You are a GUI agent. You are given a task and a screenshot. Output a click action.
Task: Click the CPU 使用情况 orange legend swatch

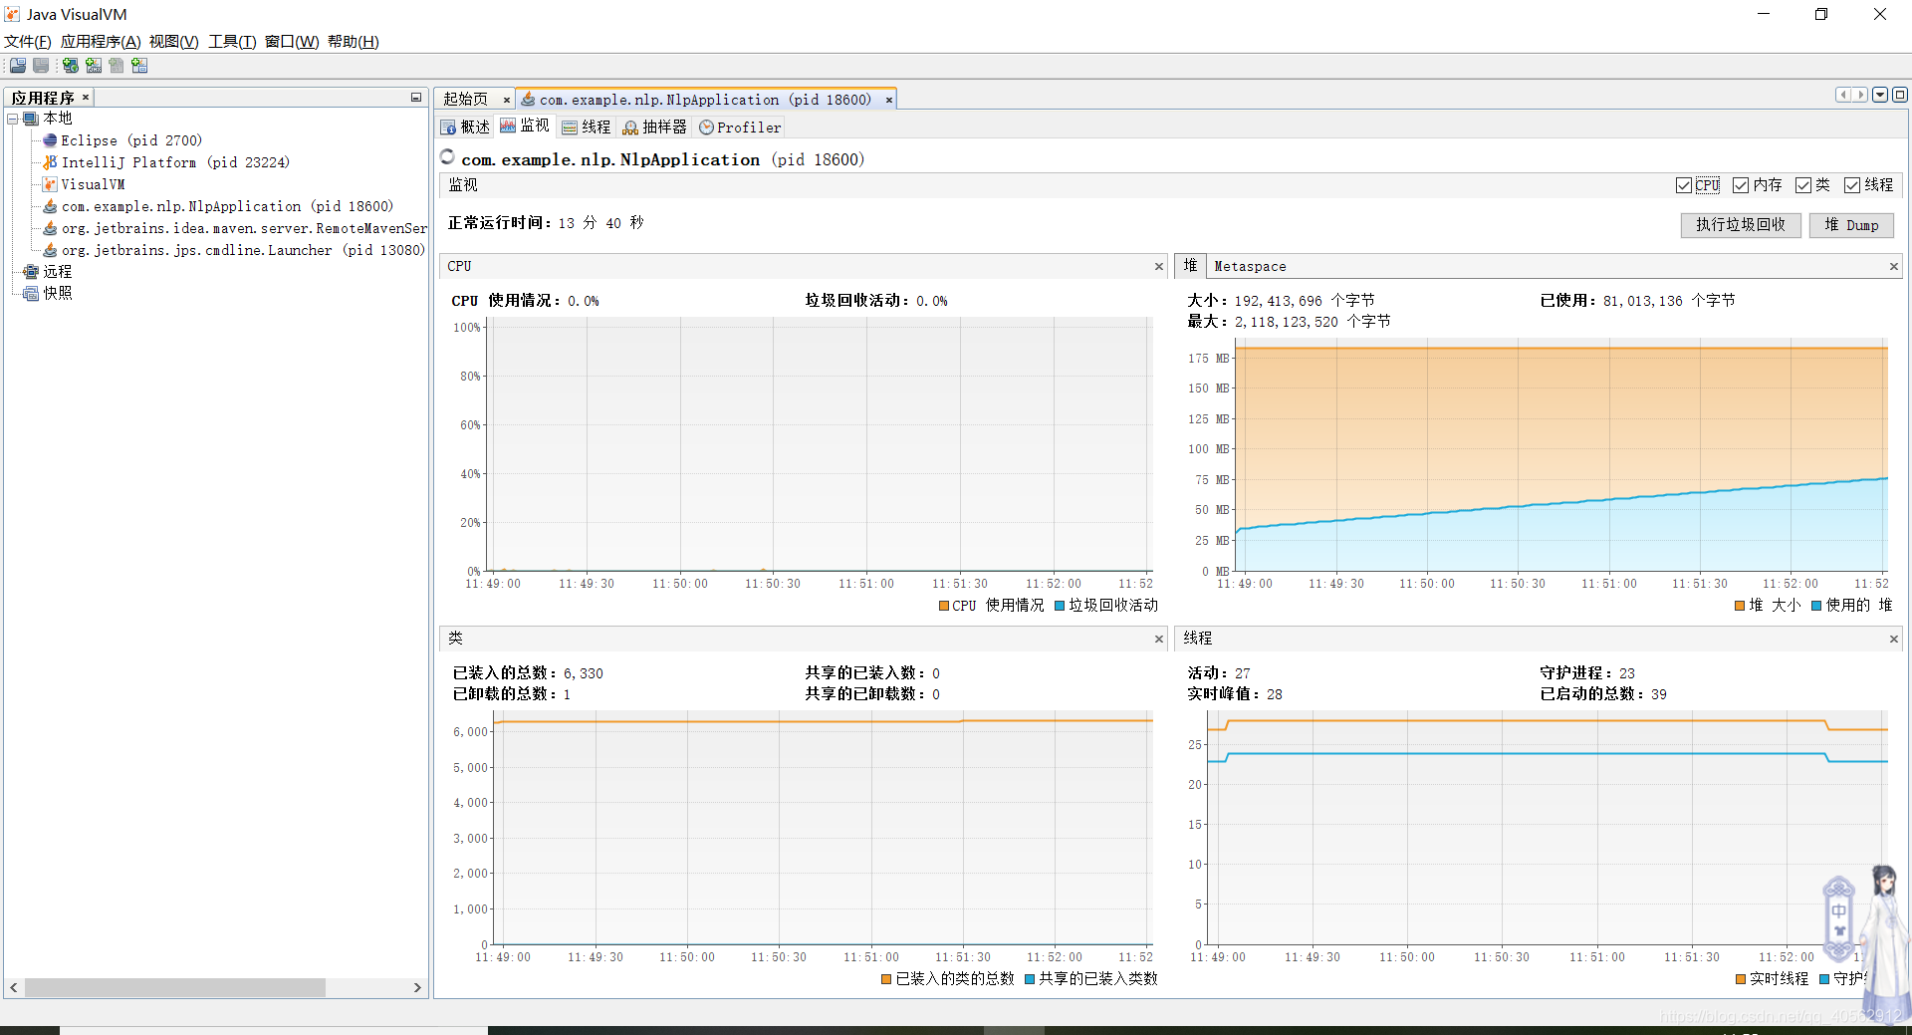944,606
